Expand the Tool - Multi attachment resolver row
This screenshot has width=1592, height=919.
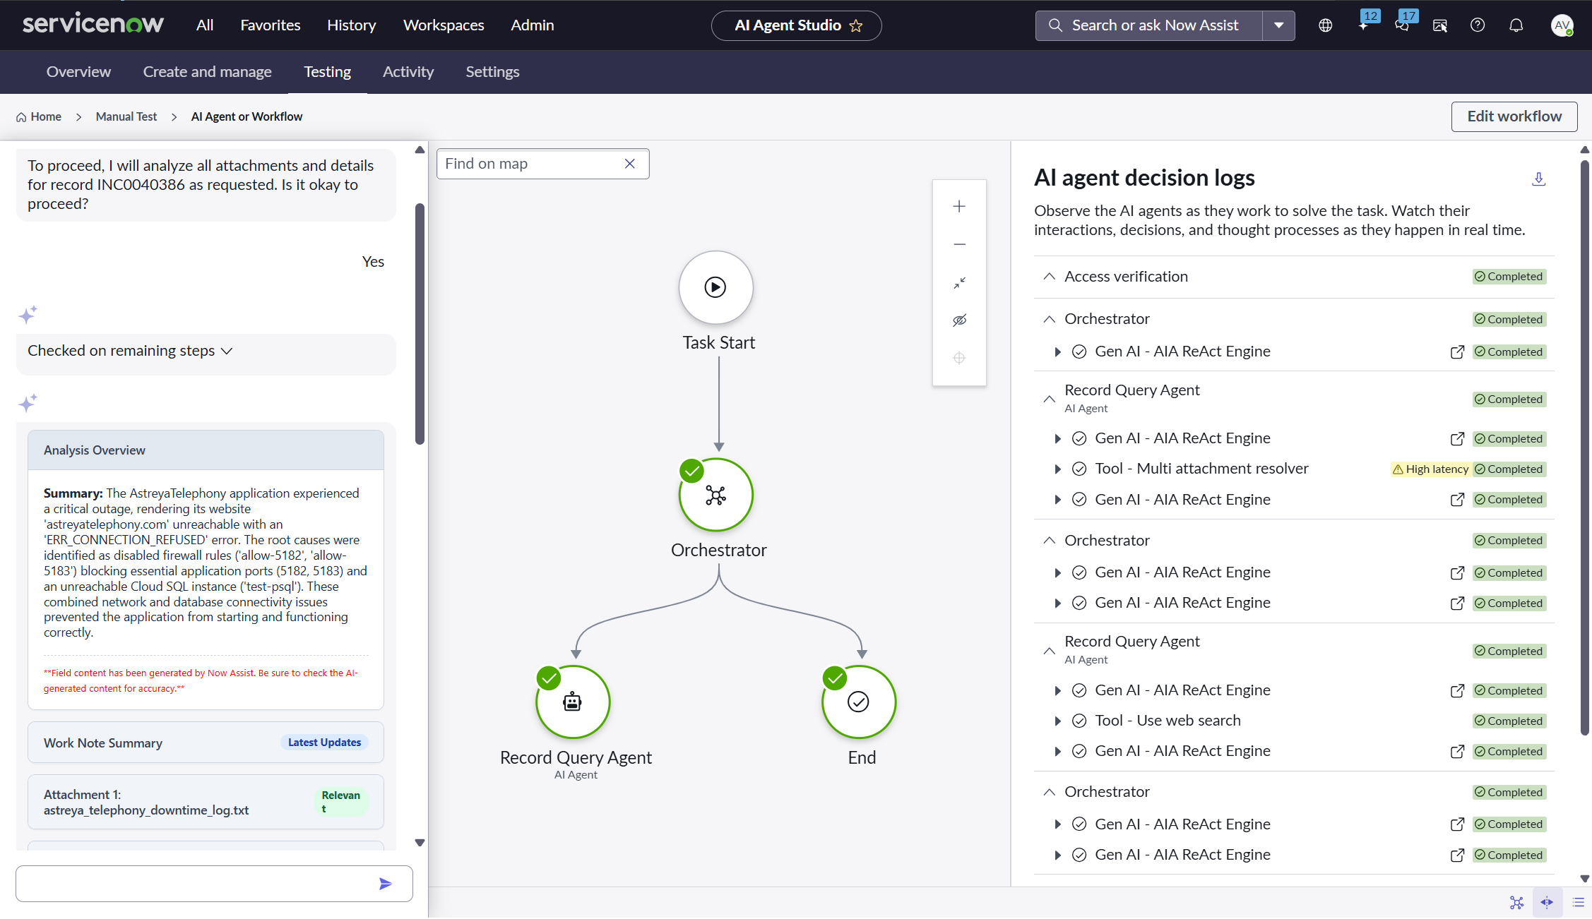(1058, 469)
